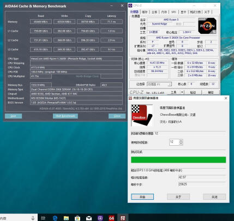Screen dimensions: 234x221
Task: Click the Chipset field in AIDA64
Action: [76, 94]
